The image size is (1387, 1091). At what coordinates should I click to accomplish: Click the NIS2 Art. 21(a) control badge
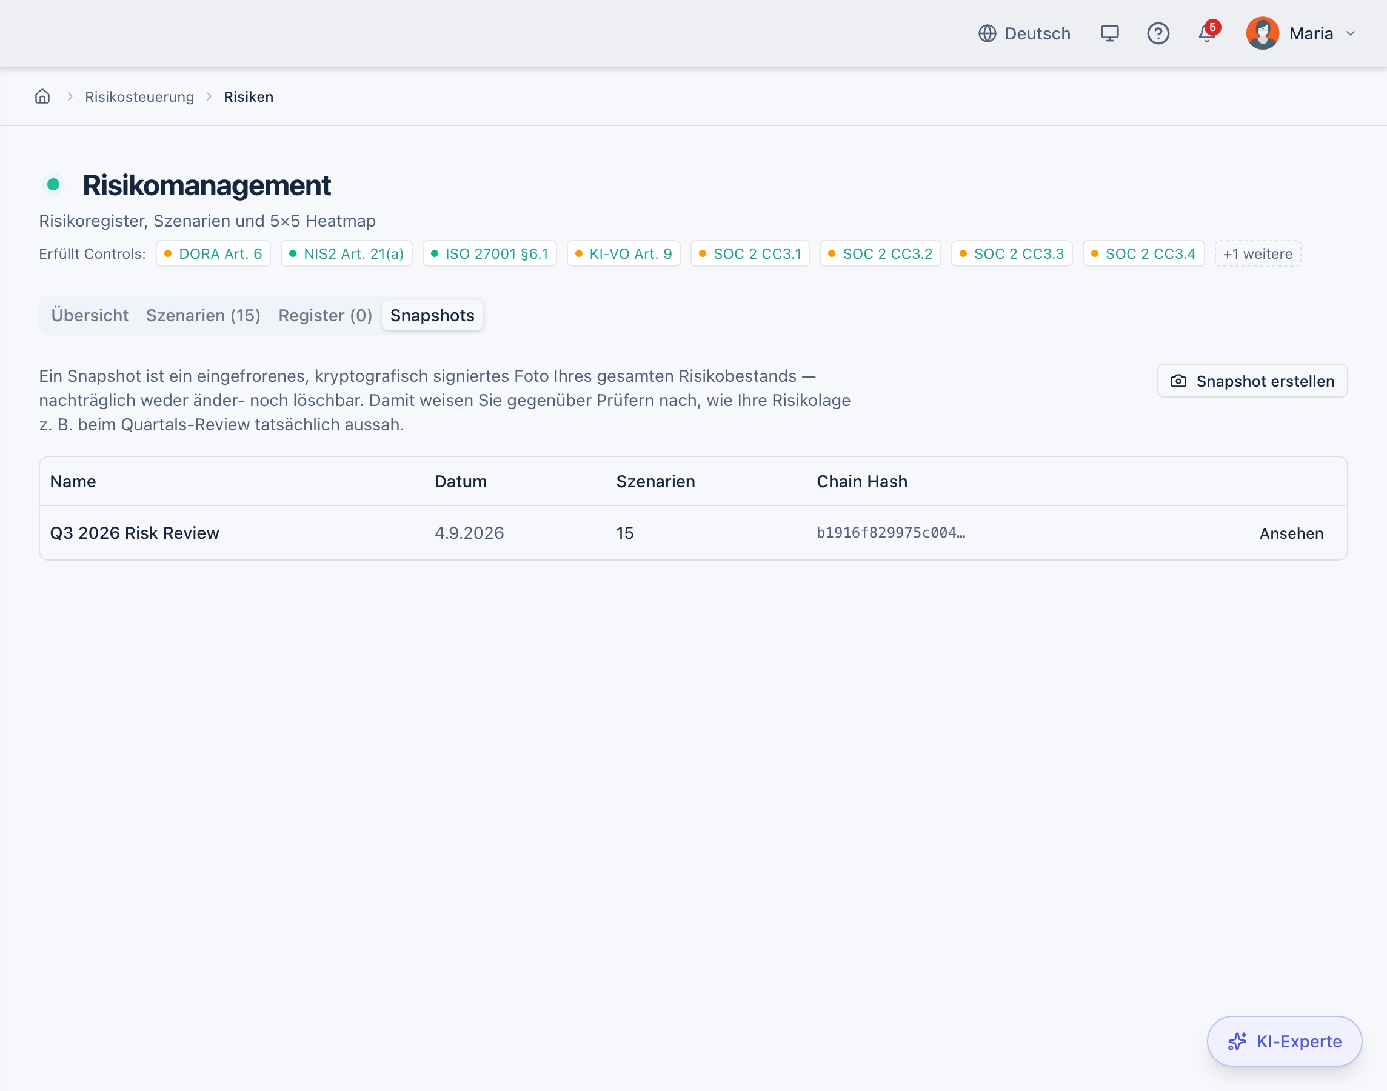tap(346, 253)
